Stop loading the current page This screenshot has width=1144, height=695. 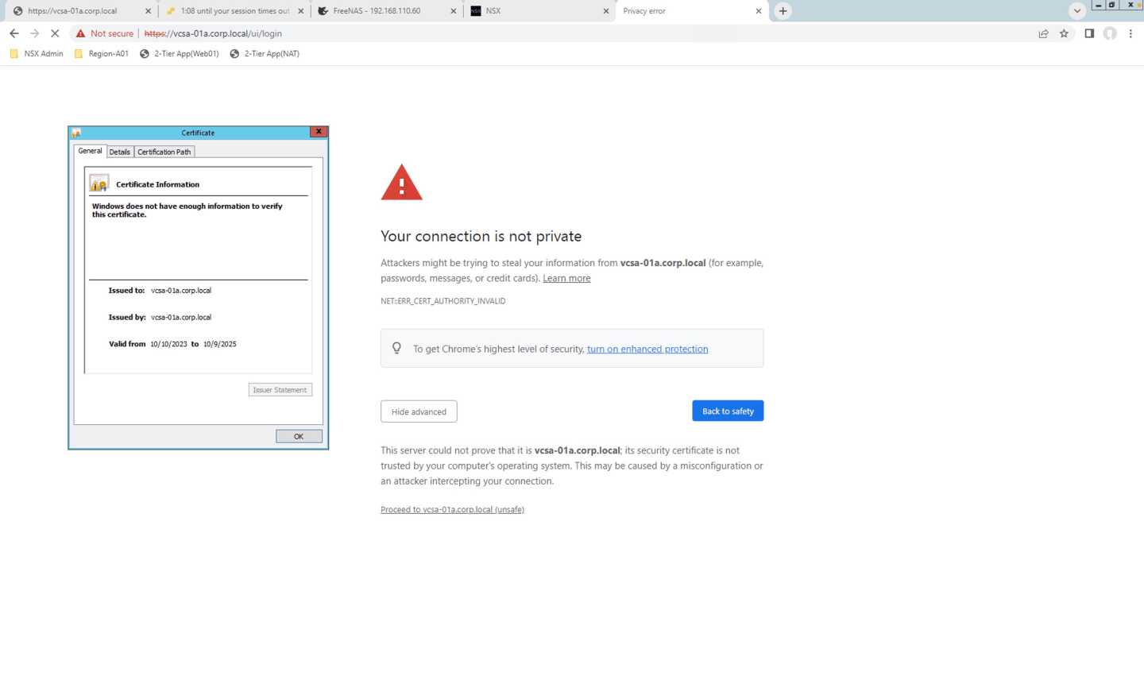click(55, 33)
